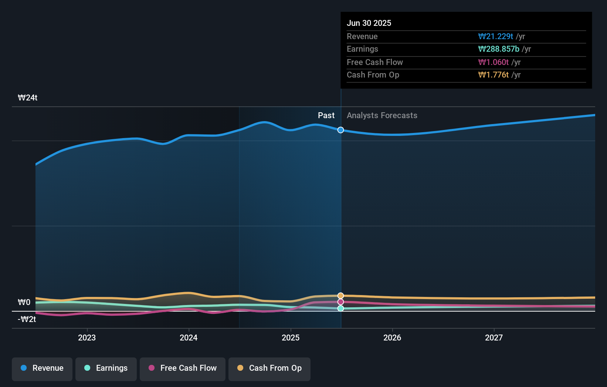
Task: Select the Past section of the chart
Action: click(x=326, y=115)
